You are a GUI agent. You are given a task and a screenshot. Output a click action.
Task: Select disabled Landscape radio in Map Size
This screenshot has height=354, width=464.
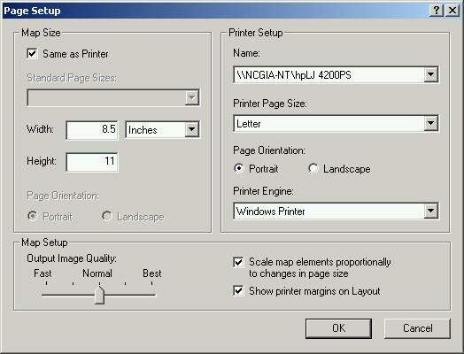[107, 216]
